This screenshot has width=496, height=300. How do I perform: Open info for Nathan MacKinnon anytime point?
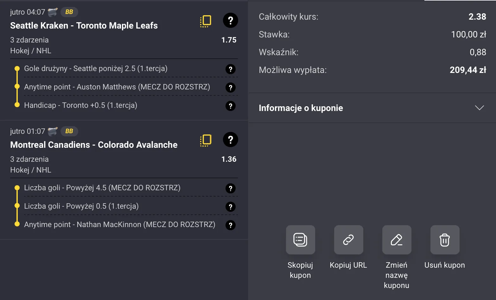pos(230,225)
